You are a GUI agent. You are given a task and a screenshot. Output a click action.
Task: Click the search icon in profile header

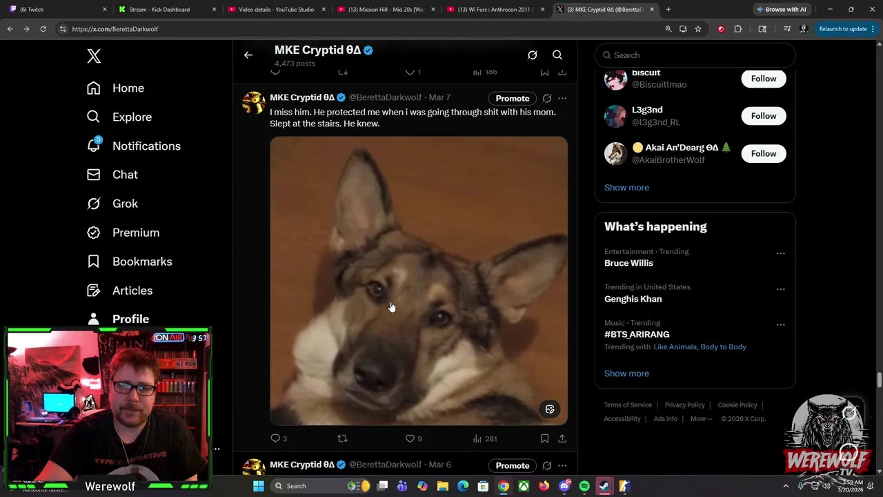tap(557, 55)
